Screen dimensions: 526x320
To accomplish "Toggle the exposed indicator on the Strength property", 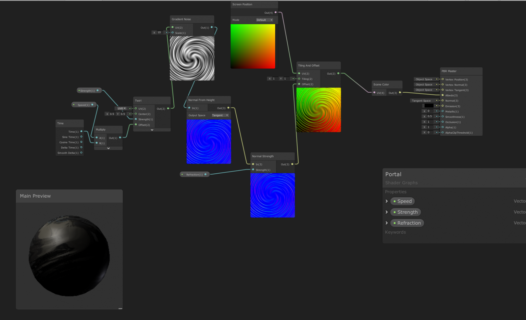I will coord(395,212).
